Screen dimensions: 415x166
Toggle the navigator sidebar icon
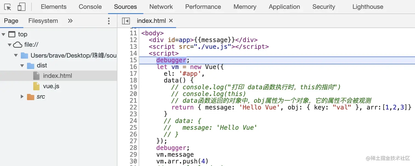126,21
